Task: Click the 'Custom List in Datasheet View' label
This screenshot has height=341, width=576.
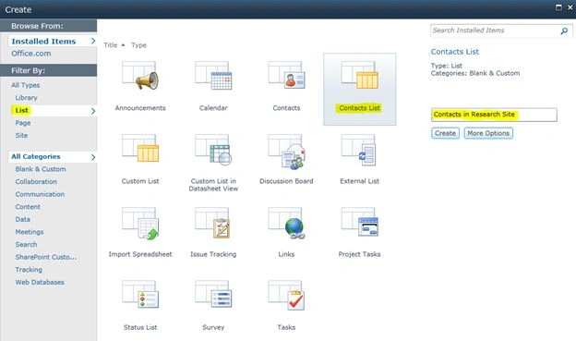Action: 213,185
